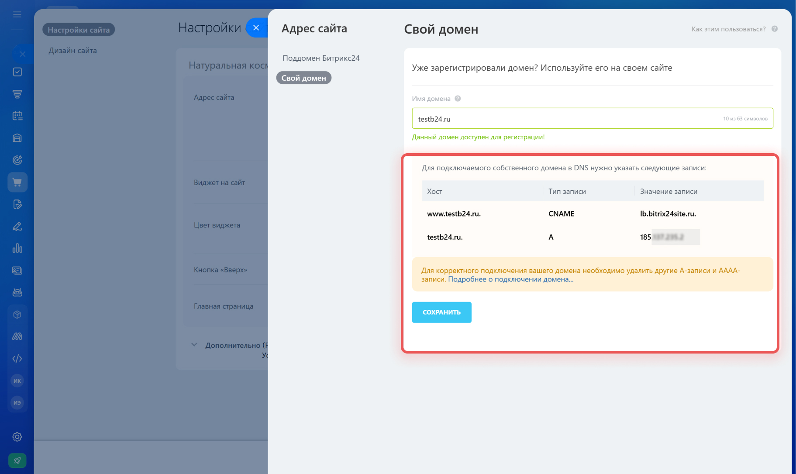Open the box cube icon in sidebar
The image size is (796, 474).
click(x=17, y=315)
